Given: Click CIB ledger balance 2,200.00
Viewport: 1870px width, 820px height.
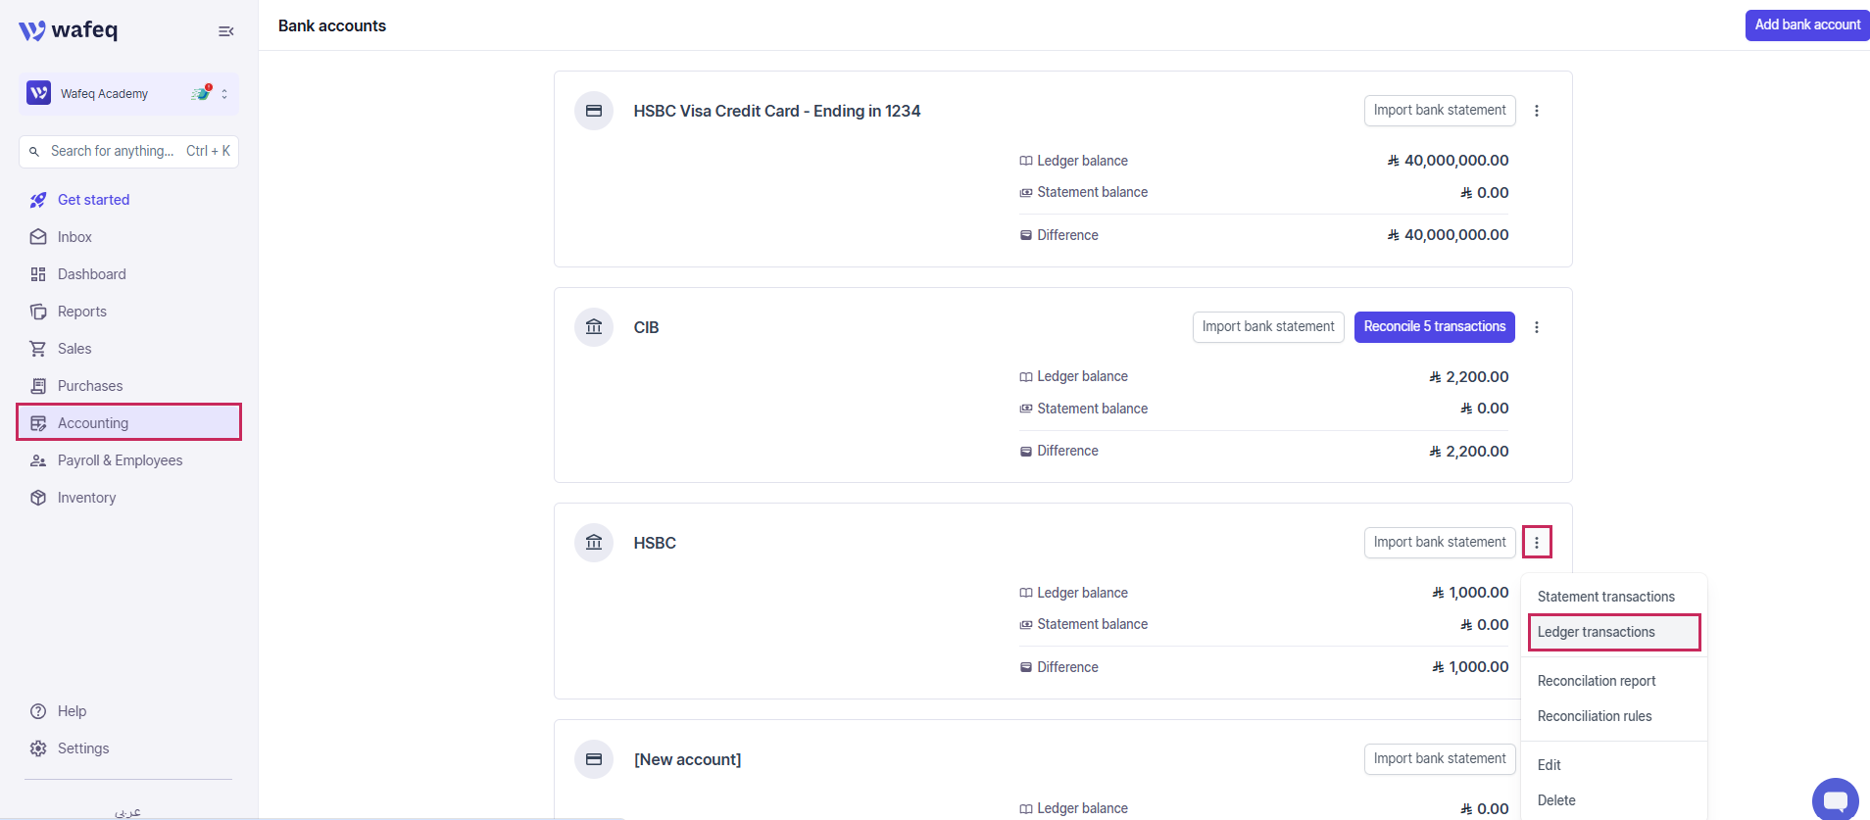Looking at the screenshot, I should [x=1468, y=377].
